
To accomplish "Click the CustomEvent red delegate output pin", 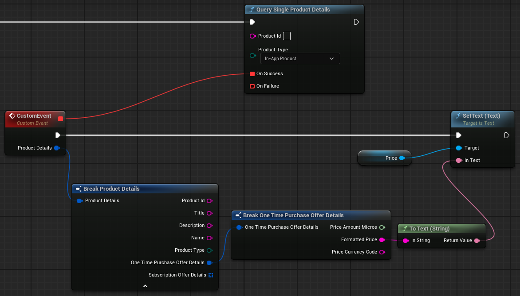I will 60,119.
